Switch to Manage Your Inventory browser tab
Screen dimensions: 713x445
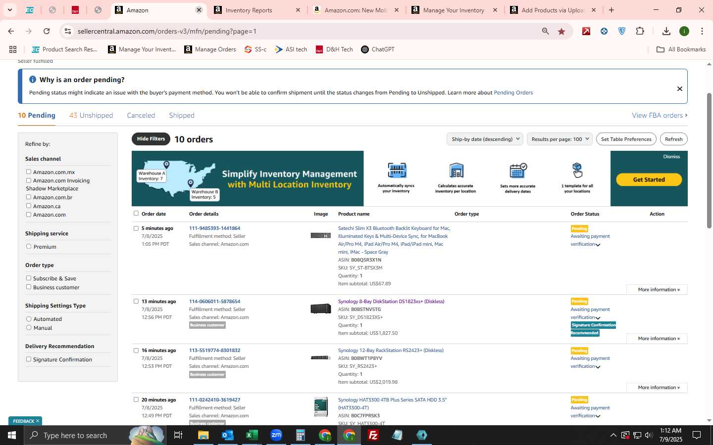[454, 10]
